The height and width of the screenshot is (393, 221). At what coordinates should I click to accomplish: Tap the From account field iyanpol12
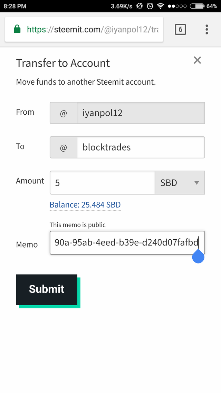point(141,113)
